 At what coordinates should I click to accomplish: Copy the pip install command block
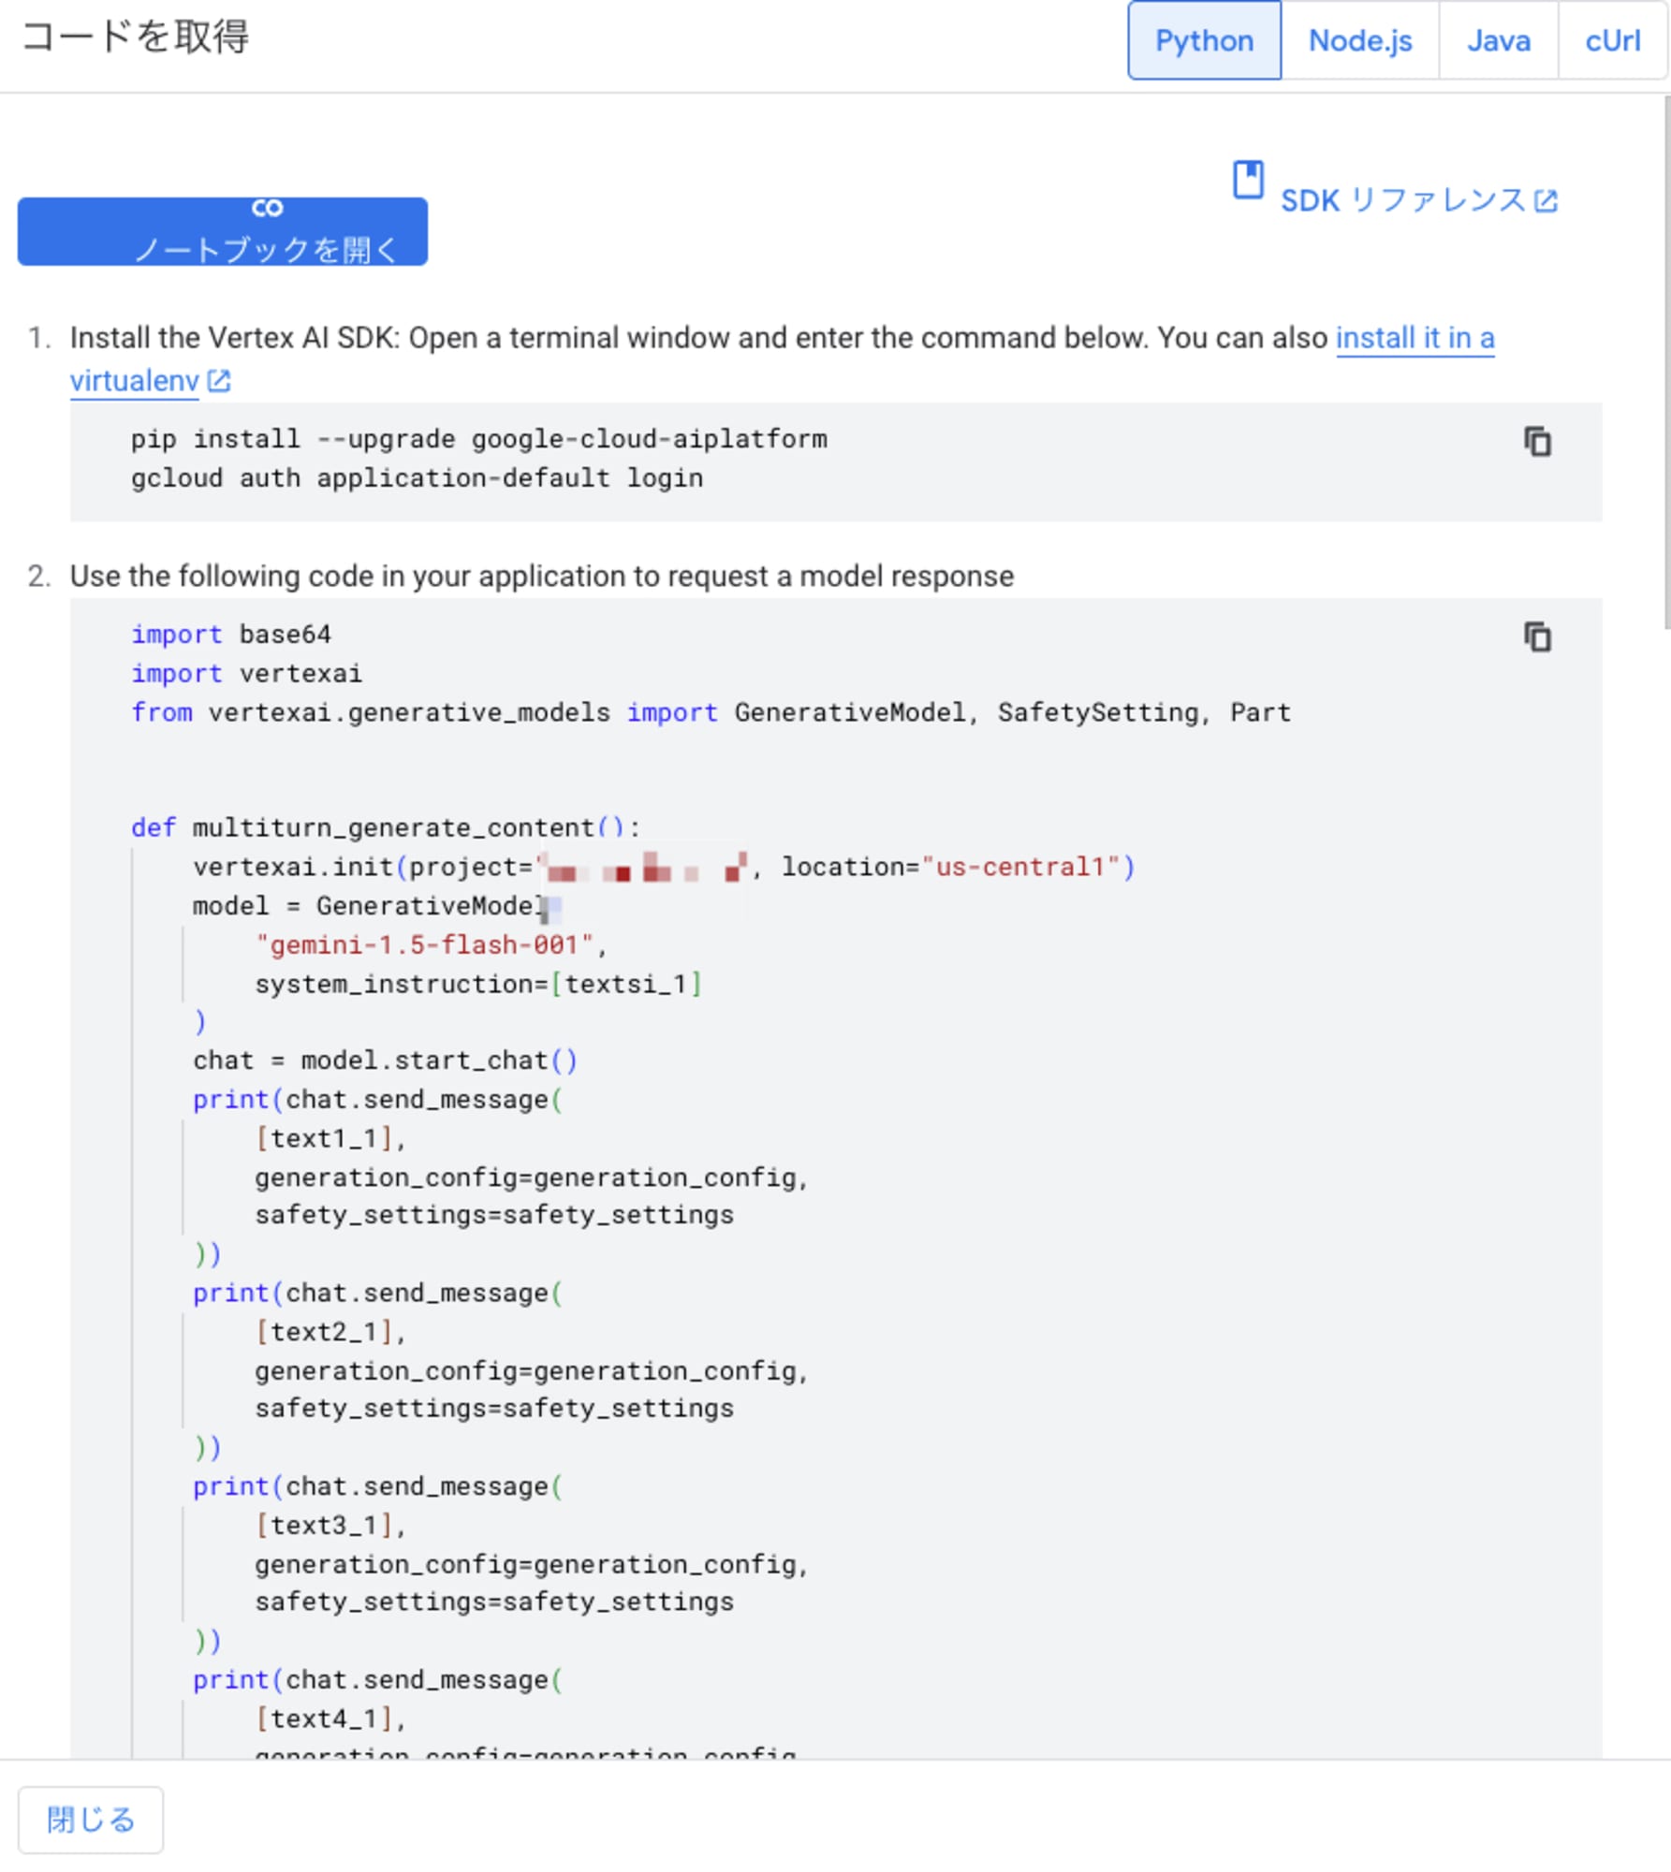(x=1537, y=442)
